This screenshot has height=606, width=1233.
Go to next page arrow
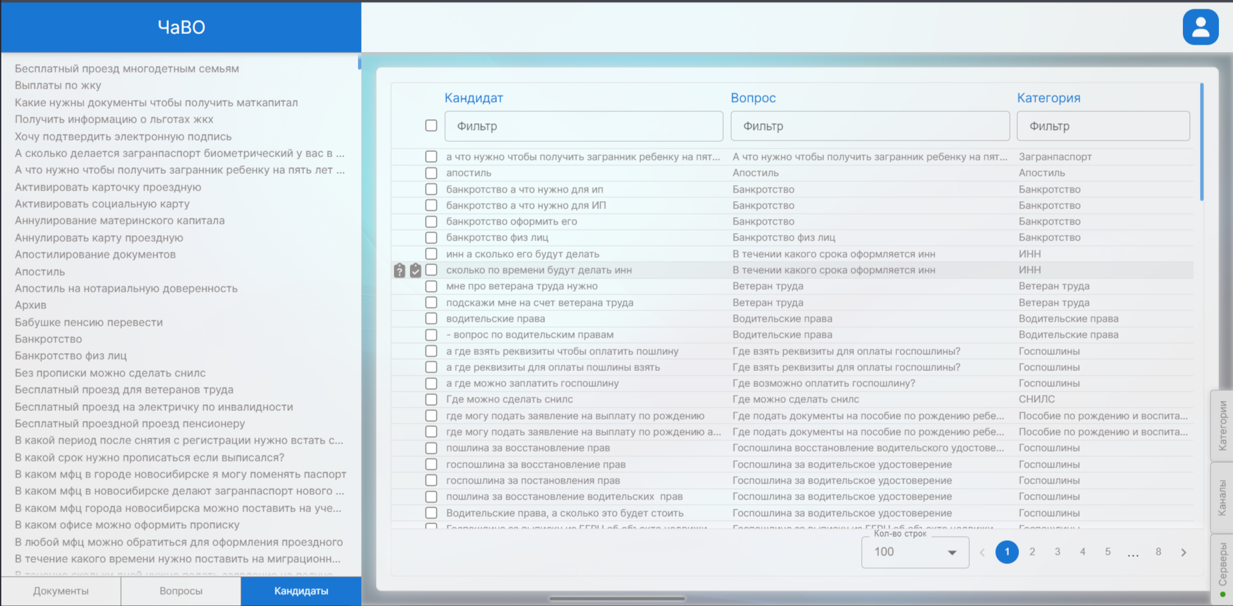coord(1184,552)
